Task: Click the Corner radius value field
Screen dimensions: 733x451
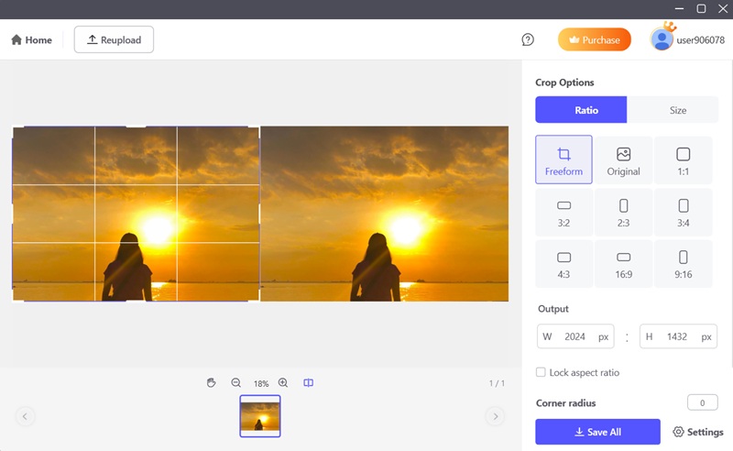Action: coord(702,402)
